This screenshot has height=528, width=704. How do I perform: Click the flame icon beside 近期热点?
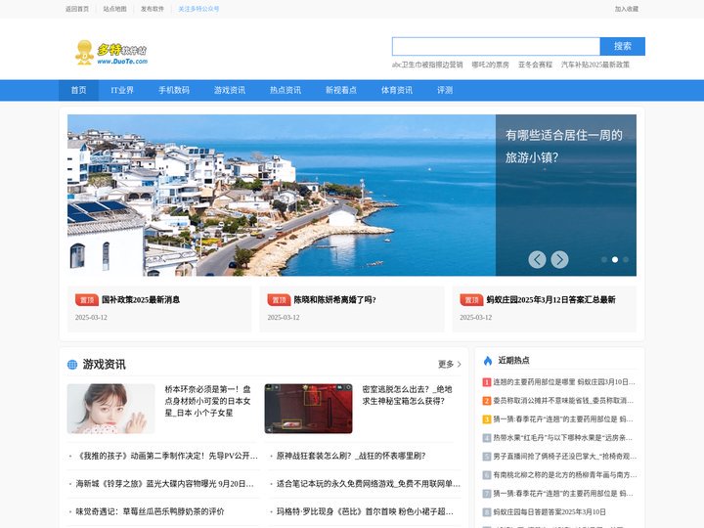[x=488, y=361]
